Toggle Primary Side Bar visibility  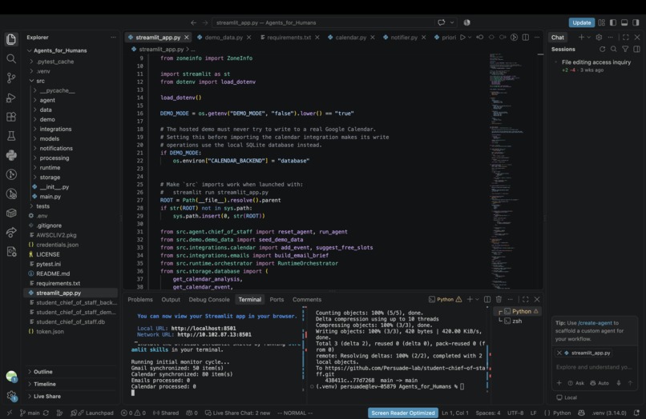(x=613, y=22)
